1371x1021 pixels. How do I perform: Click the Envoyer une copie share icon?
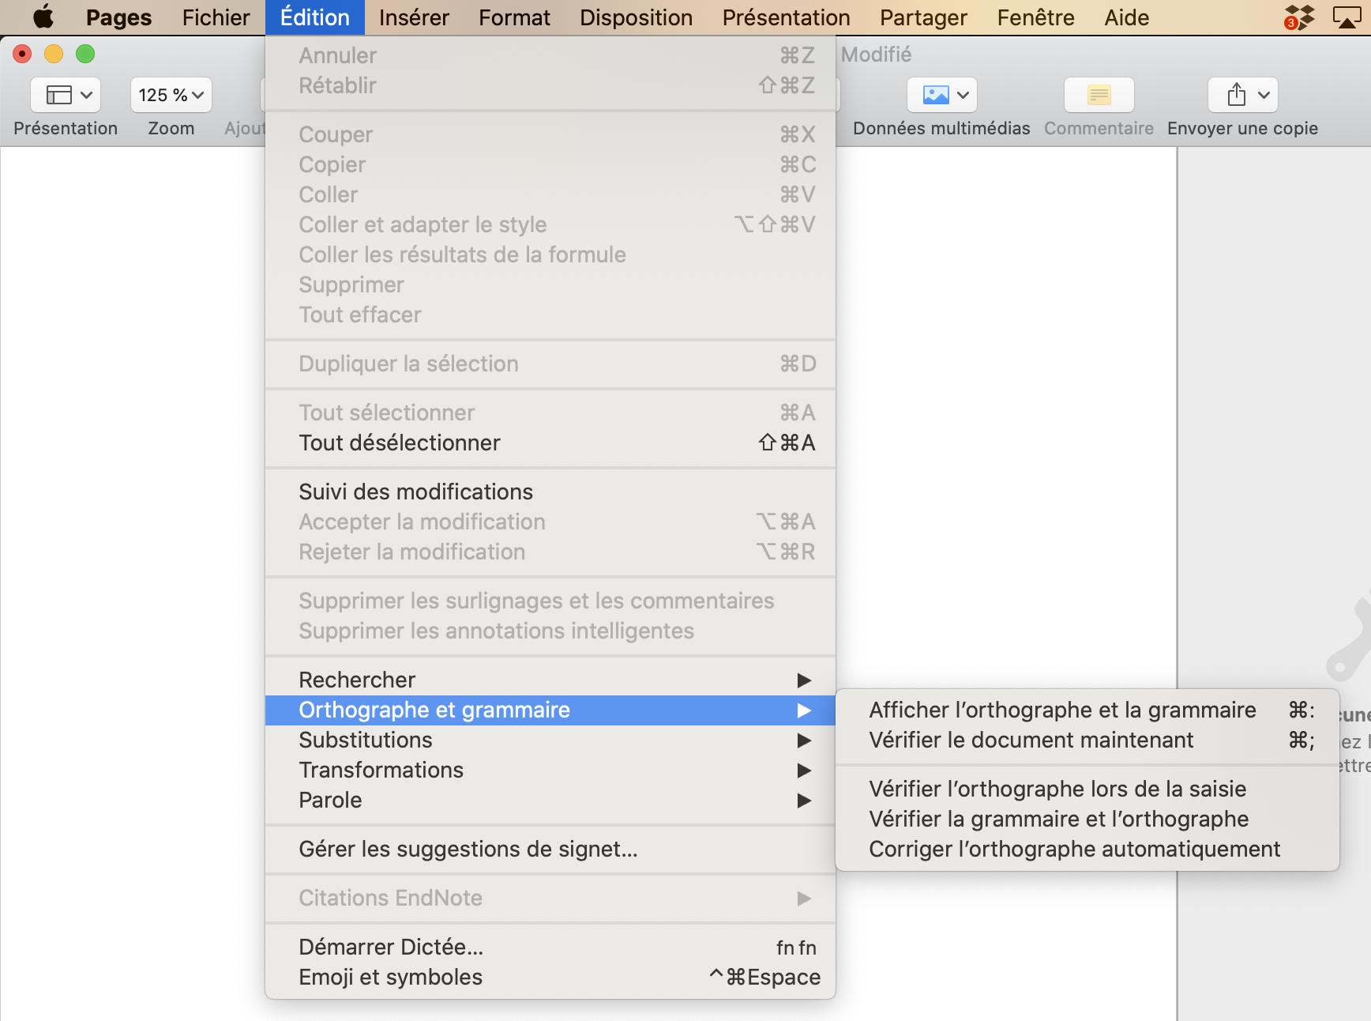1241,95
